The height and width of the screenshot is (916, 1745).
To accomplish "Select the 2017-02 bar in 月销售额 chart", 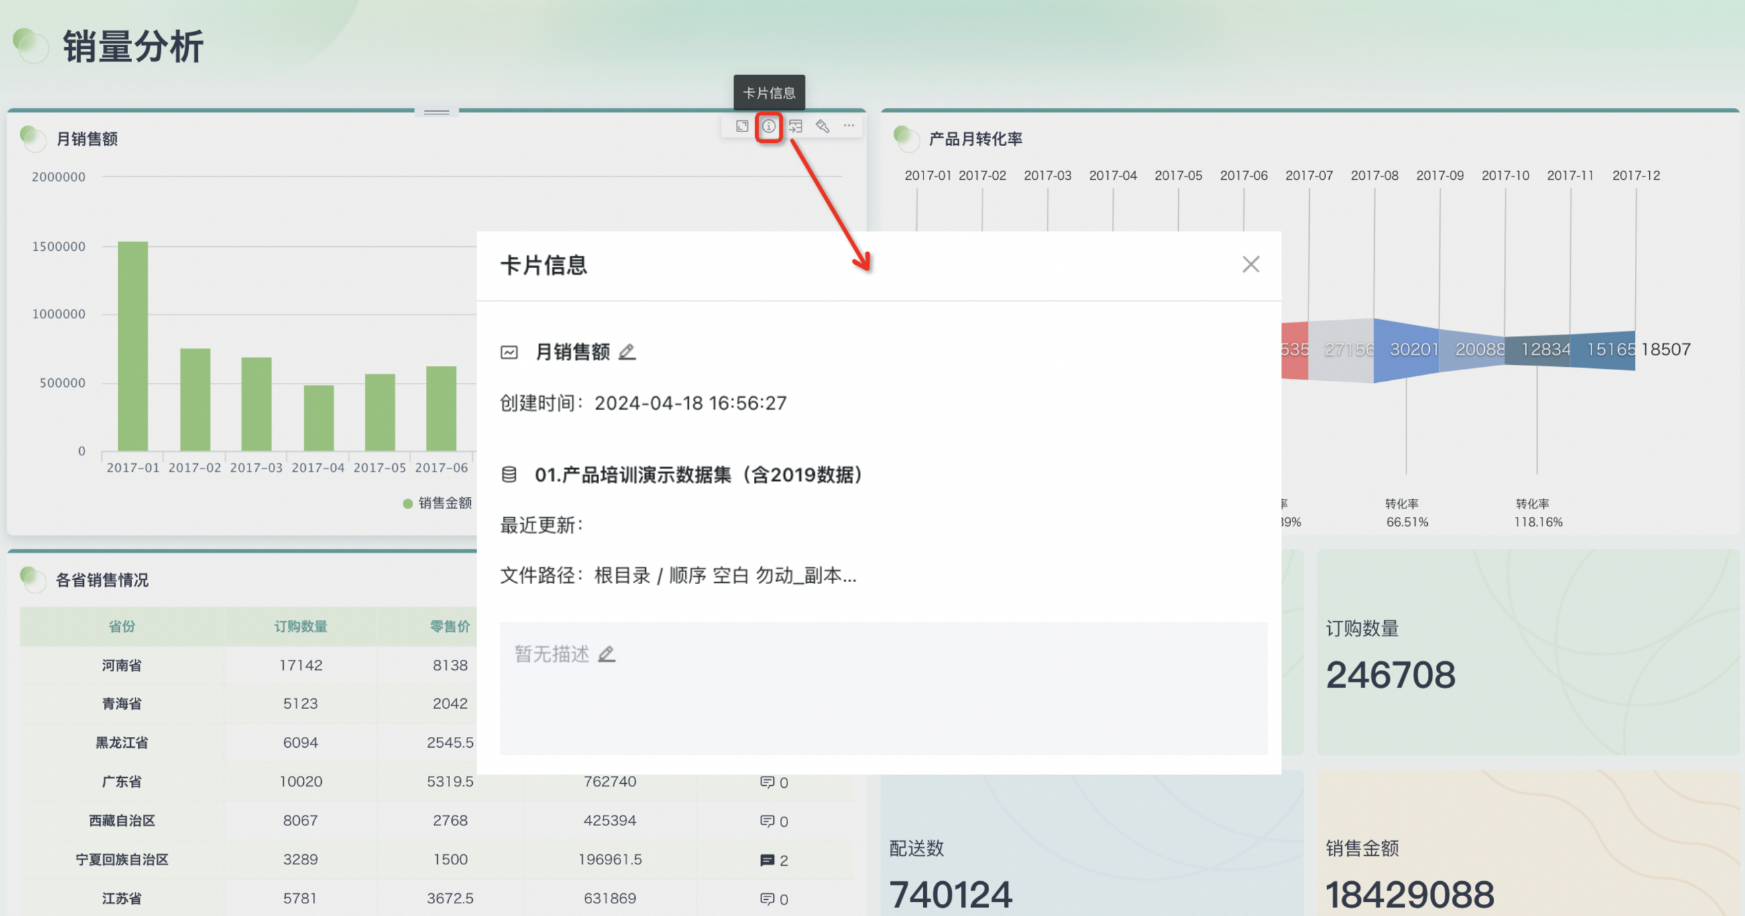I will pyautogui.click(x=195, y=400).
